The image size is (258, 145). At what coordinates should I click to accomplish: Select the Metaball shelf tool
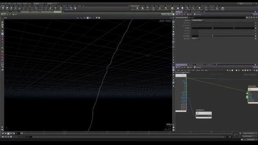point(71,8)
